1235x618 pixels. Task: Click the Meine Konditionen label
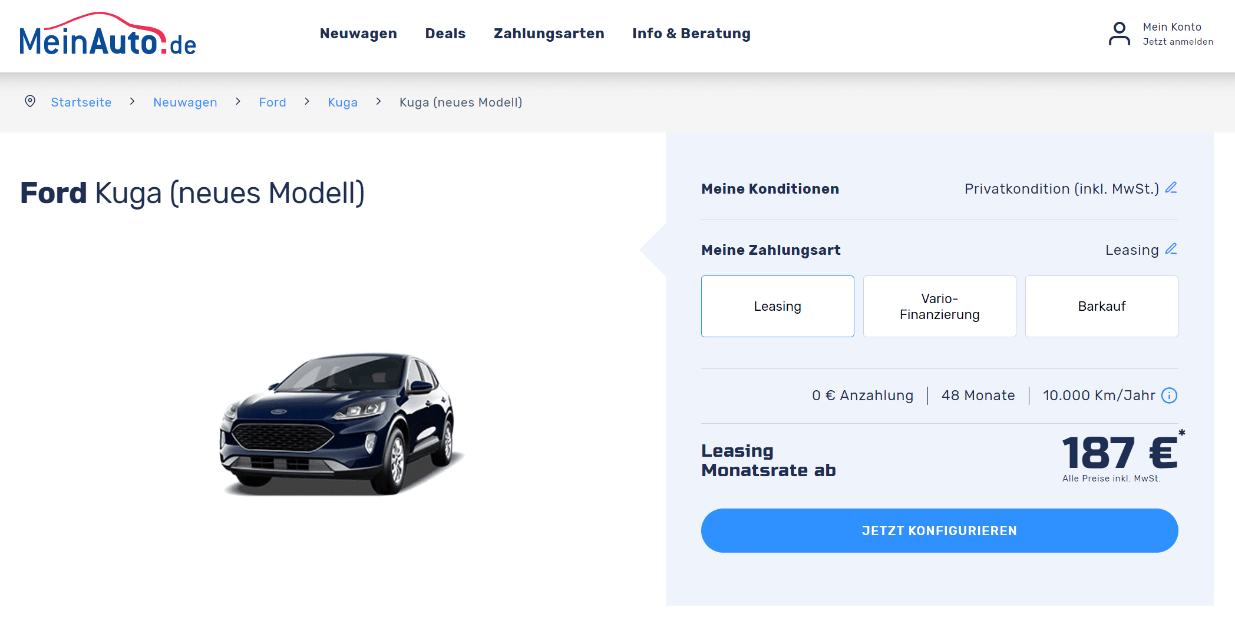point(770,189)
